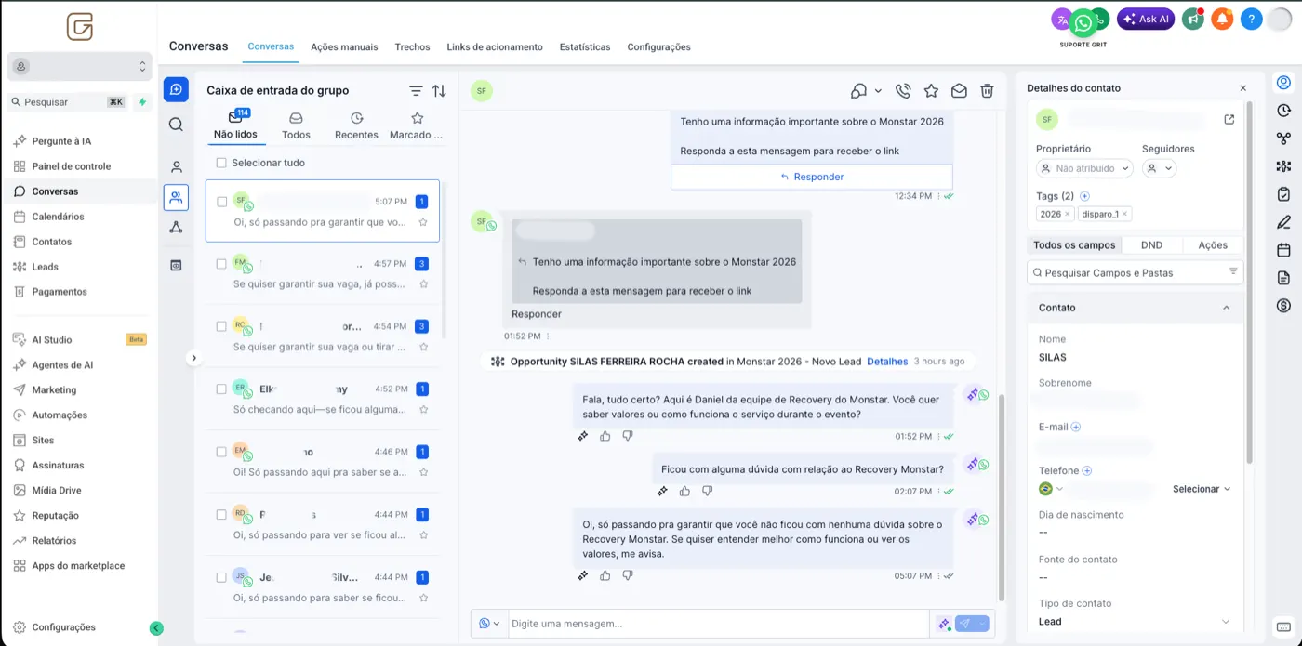The height and width of the screenshot is (646, 1302).
Task: Open the payments dollar icon in right rail
Action: 1283,306
